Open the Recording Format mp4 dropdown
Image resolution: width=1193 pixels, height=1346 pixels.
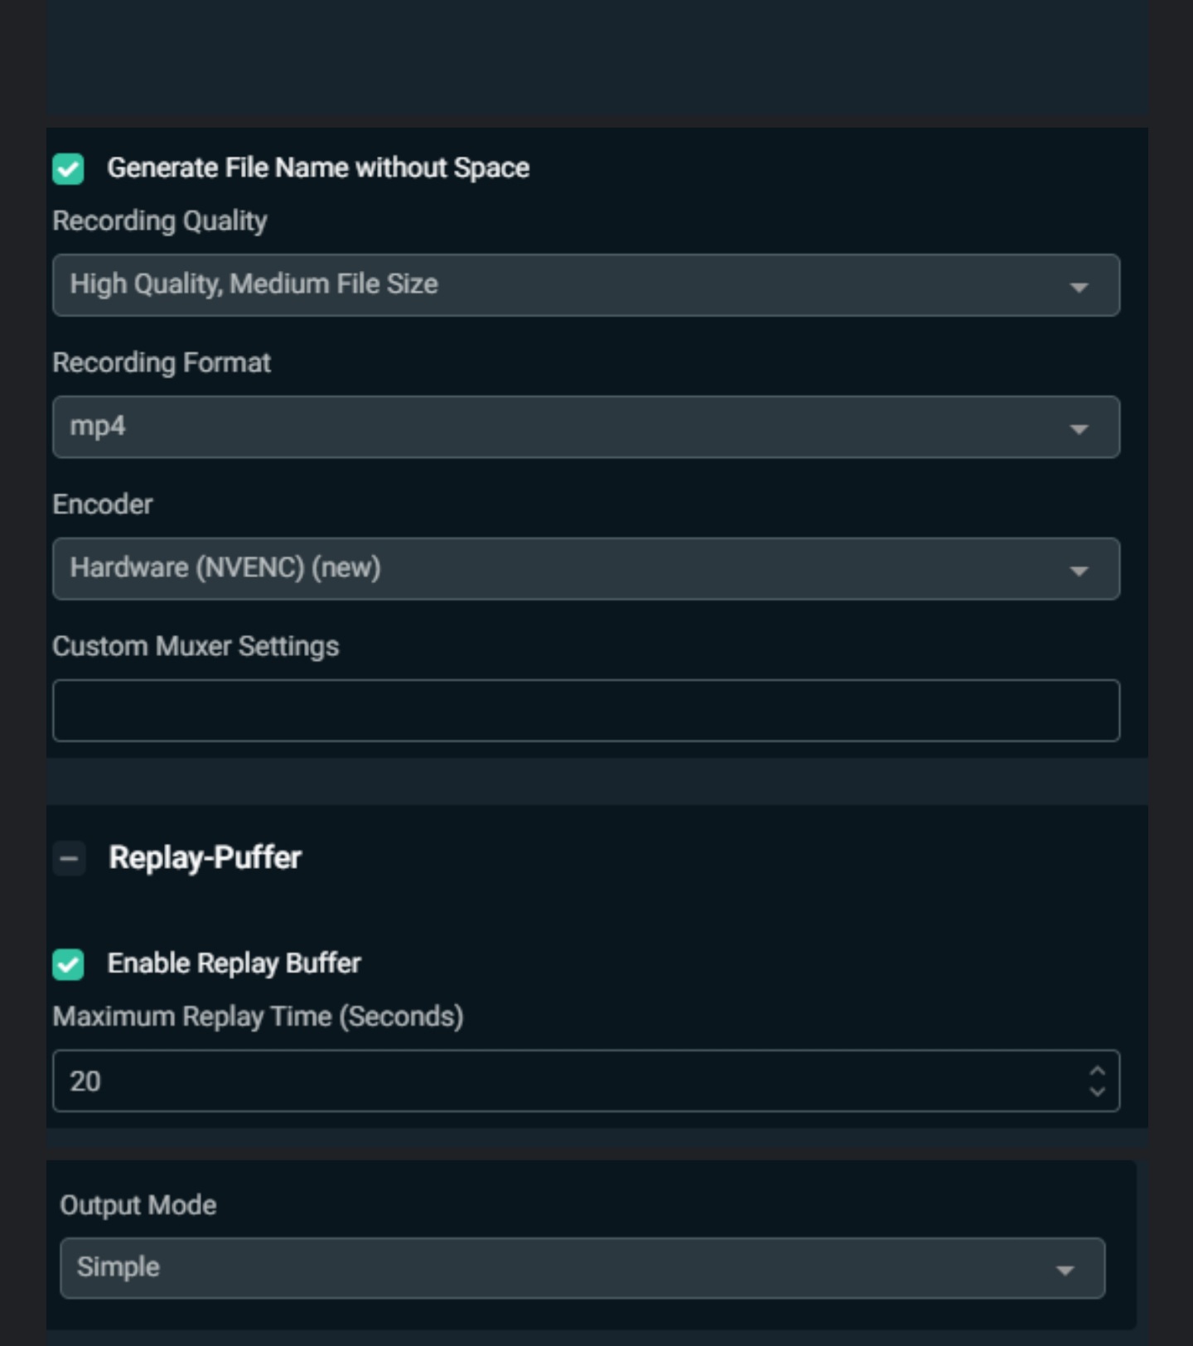pyautogui.click(x=563, y=427)
